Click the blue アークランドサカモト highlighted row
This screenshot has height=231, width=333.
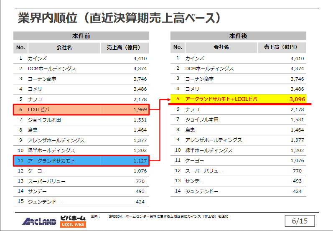[81, 160]
